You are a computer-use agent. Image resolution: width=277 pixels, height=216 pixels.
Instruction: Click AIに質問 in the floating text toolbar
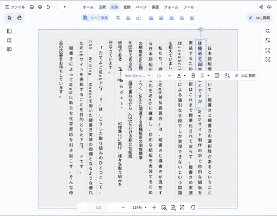[x=245, y=76]
